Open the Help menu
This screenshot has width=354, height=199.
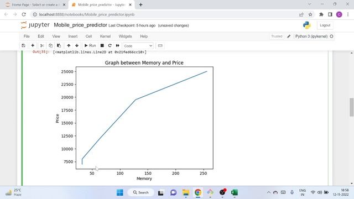(144, 36)
